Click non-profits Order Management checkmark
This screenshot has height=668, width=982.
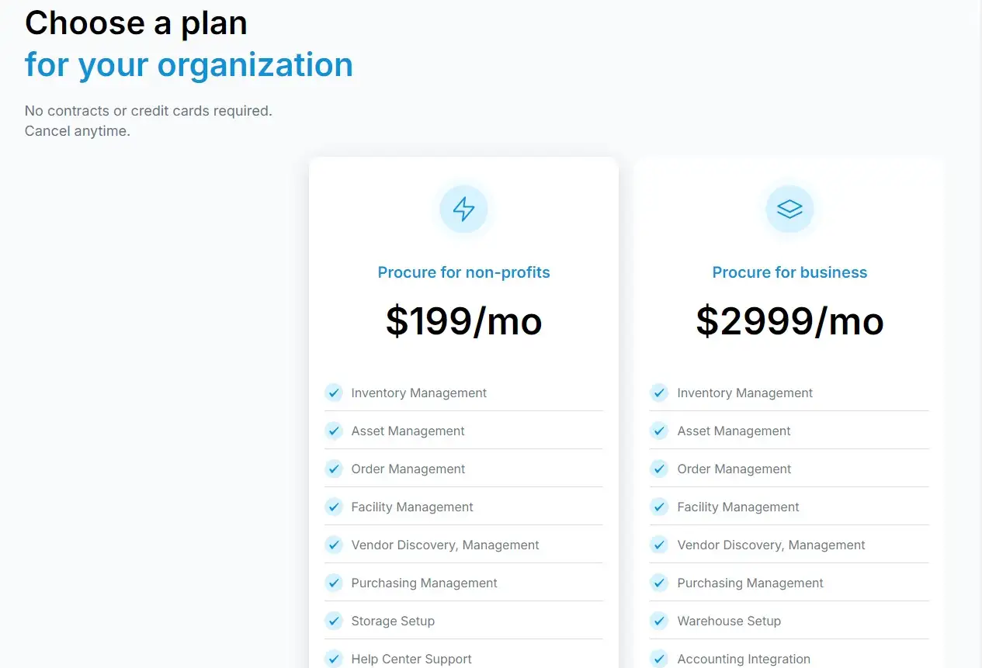click(x=334, y=469)
